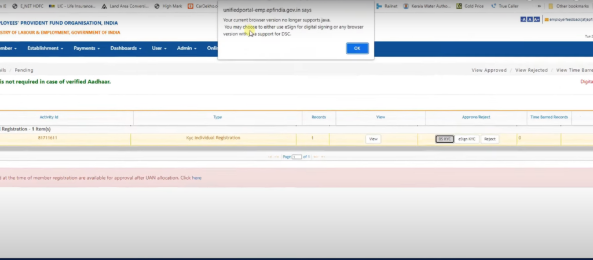Image resolution: width=593 pixels, height=260 pixels.
Task: Open the LIC - Life Insurance bookmark
Action: [72, 6]
